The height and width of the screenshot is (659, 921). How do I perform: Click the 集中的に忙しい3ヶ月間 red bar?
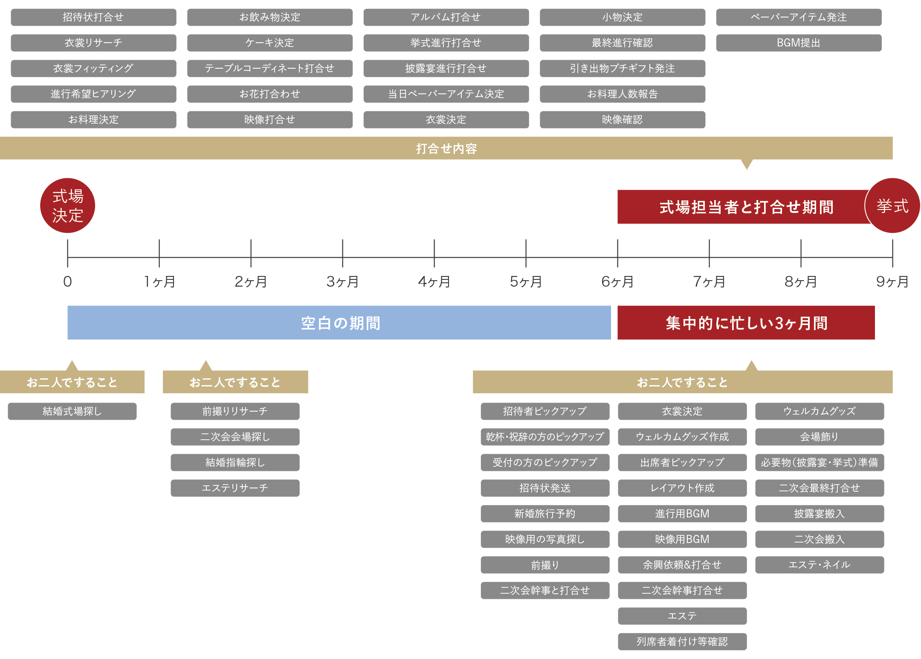pos(746,322)
